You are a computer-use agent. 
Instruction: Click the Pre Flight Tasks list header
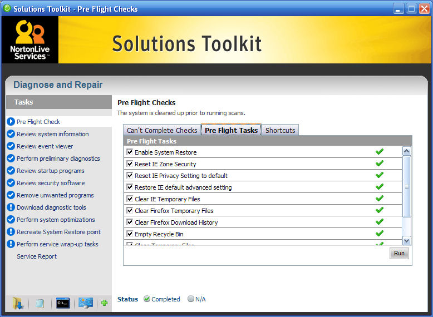268,141
